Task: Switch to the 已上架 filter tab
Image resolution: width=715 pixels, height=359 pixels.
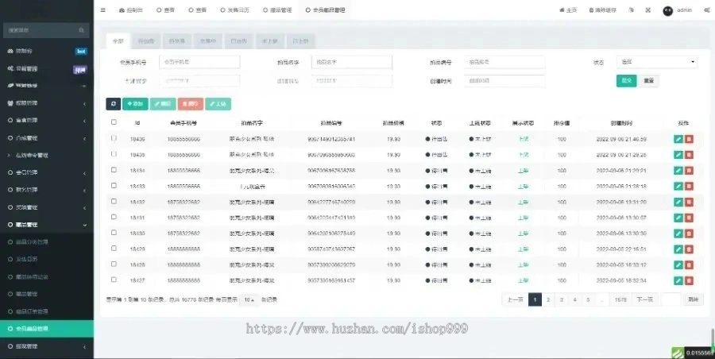Action: pos(300,41)
